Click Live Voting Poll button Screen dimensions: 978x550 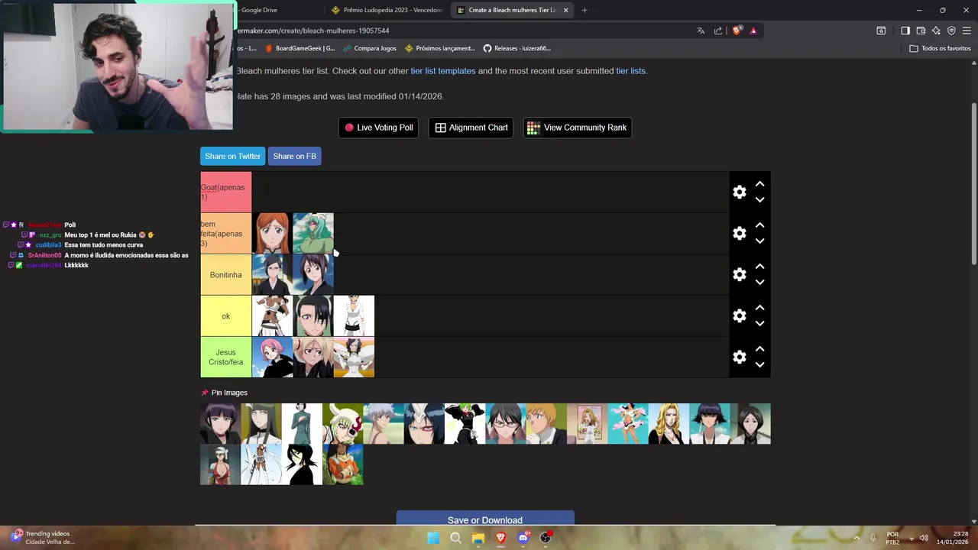tap(378, 128)
